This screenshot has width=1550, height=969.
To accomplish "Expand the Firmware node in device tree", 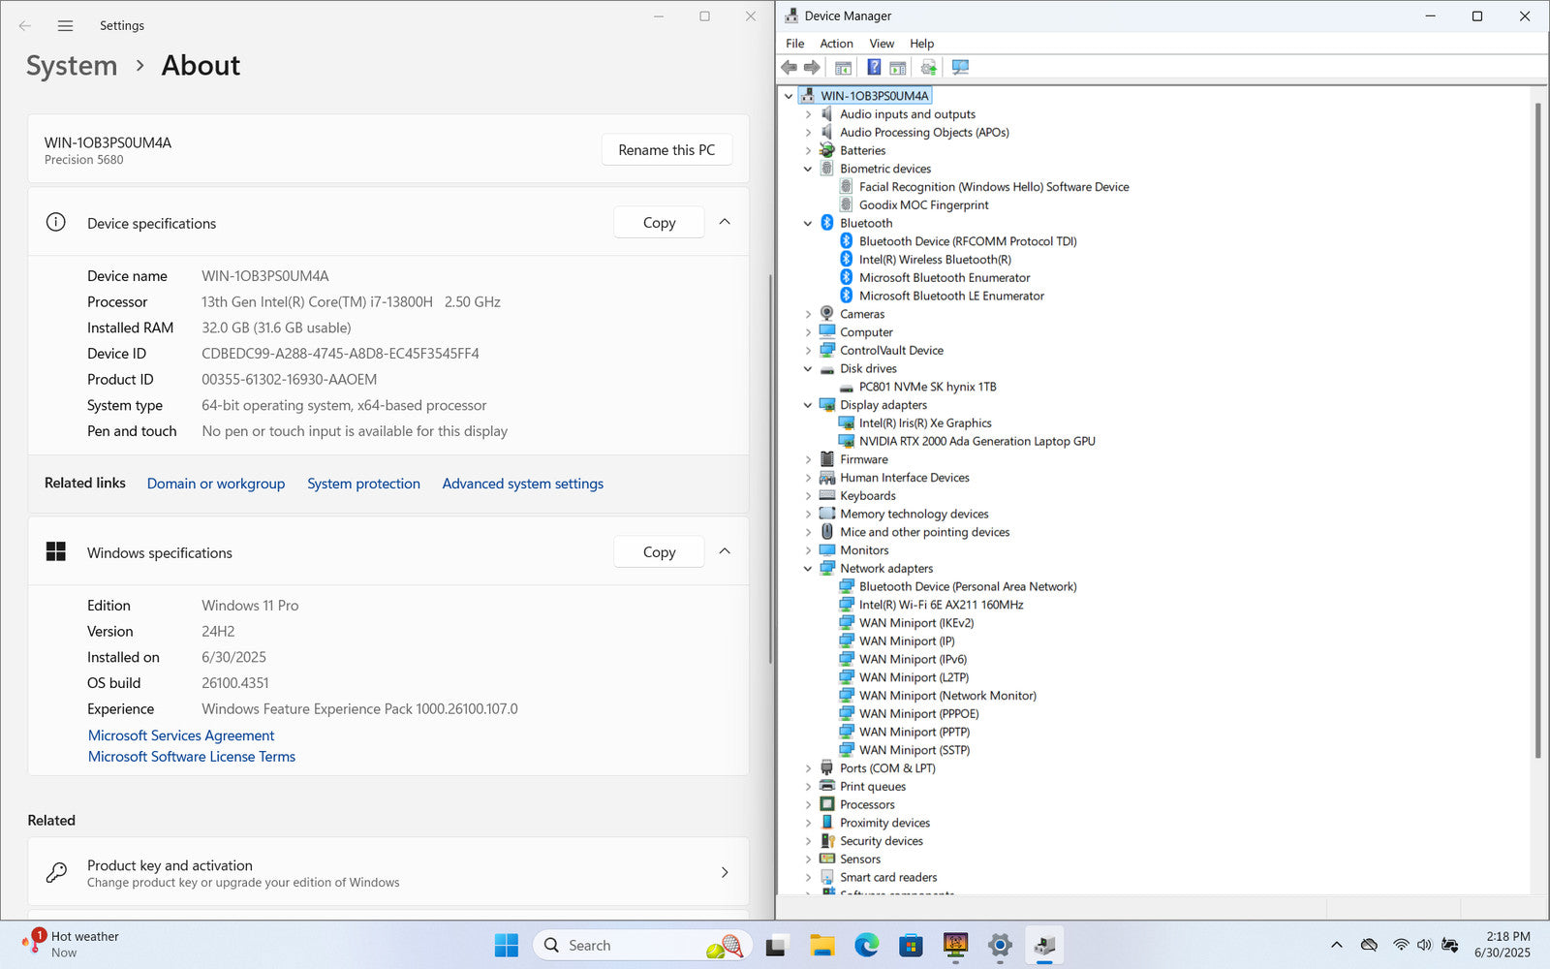I will pos(808,459).
